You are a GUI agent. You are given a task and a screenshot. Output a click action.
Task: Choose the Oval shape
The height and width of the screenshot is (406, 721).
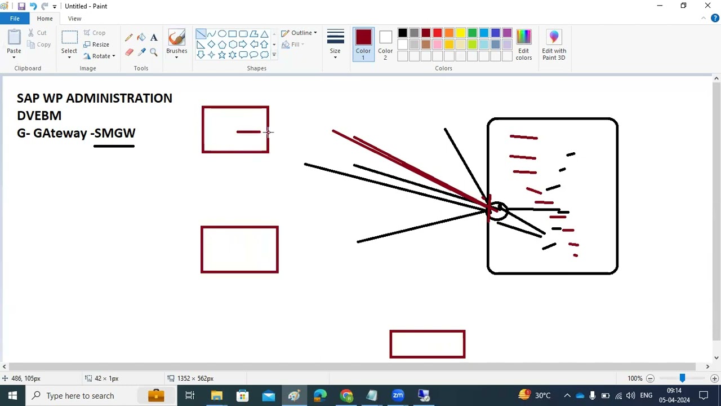(x=222, y=34)
